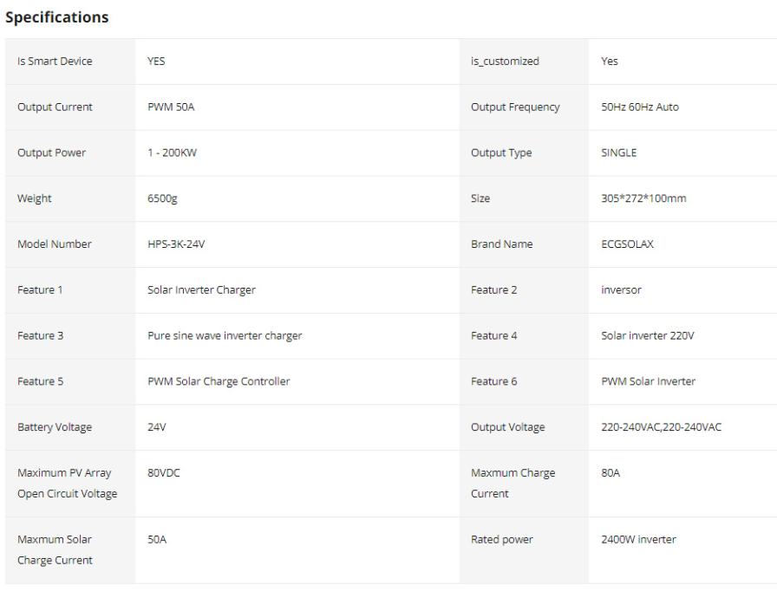The image size is (777, 598).
Task: Click the Is Smart Device label
Action: 55,62
